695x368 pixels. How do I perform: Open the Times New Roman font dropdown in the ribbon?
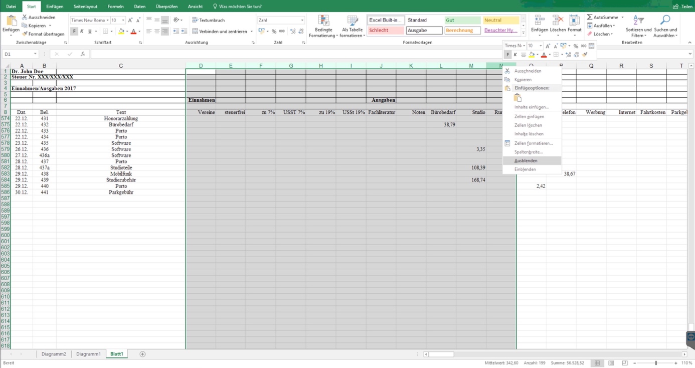tap(107, 20)
